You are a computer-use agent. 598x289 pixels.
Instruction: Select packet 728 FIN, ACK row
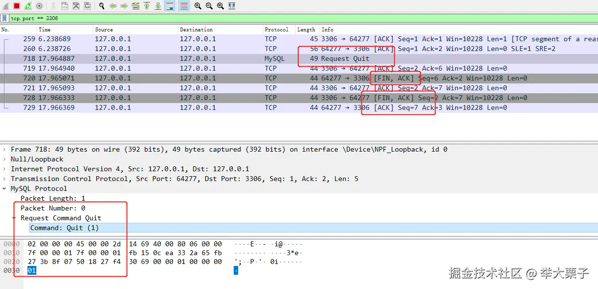[299, 98]
